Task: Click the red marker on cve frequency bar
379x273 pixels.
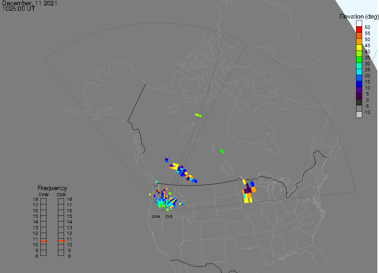Action: tap(61, 241)
